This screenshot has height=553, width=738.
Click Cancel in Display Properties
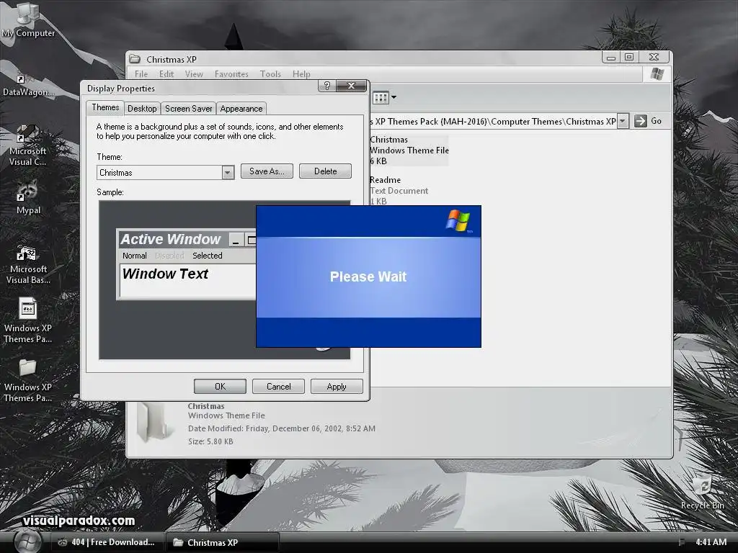coord(279,387)
